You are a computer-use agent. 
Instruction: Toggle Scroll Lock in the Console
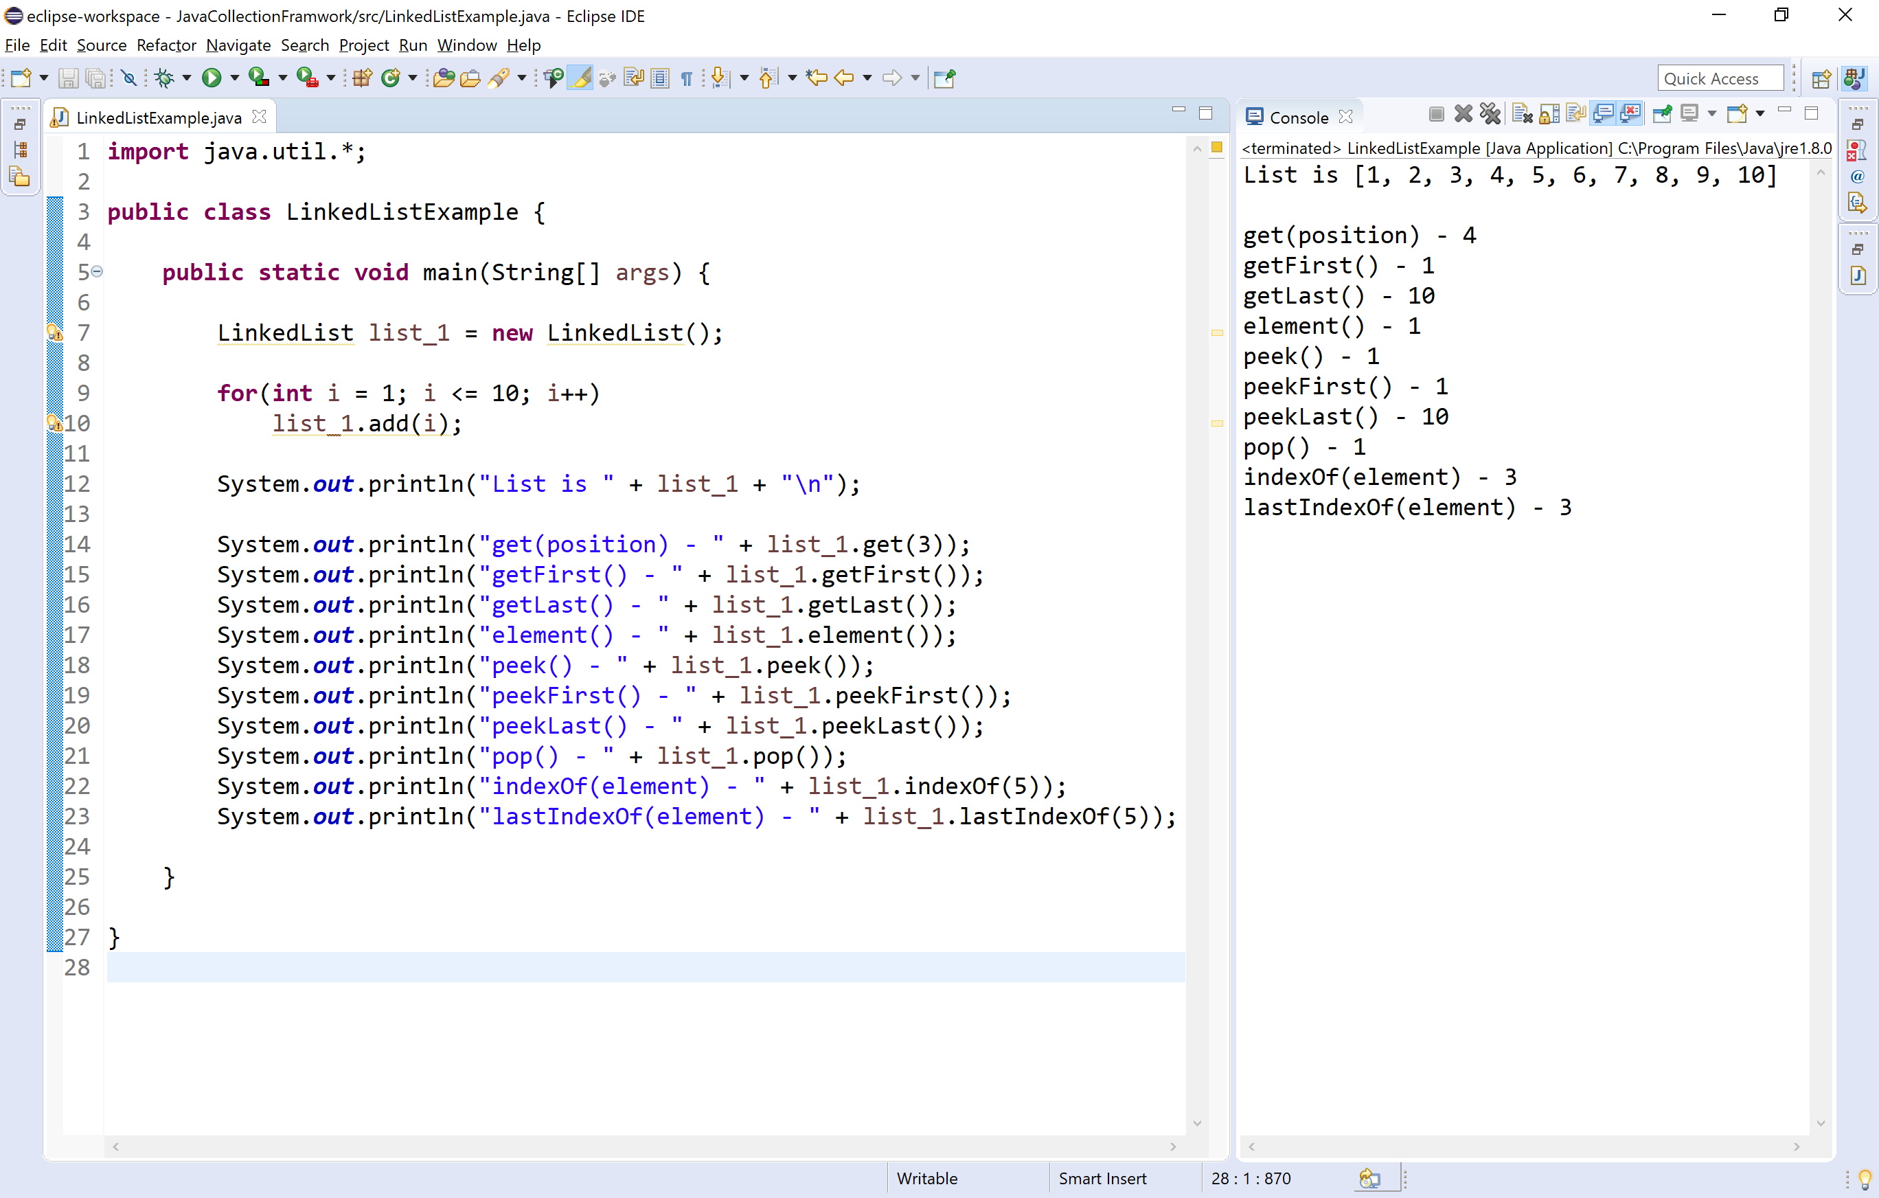click(x=1551, y=113)
